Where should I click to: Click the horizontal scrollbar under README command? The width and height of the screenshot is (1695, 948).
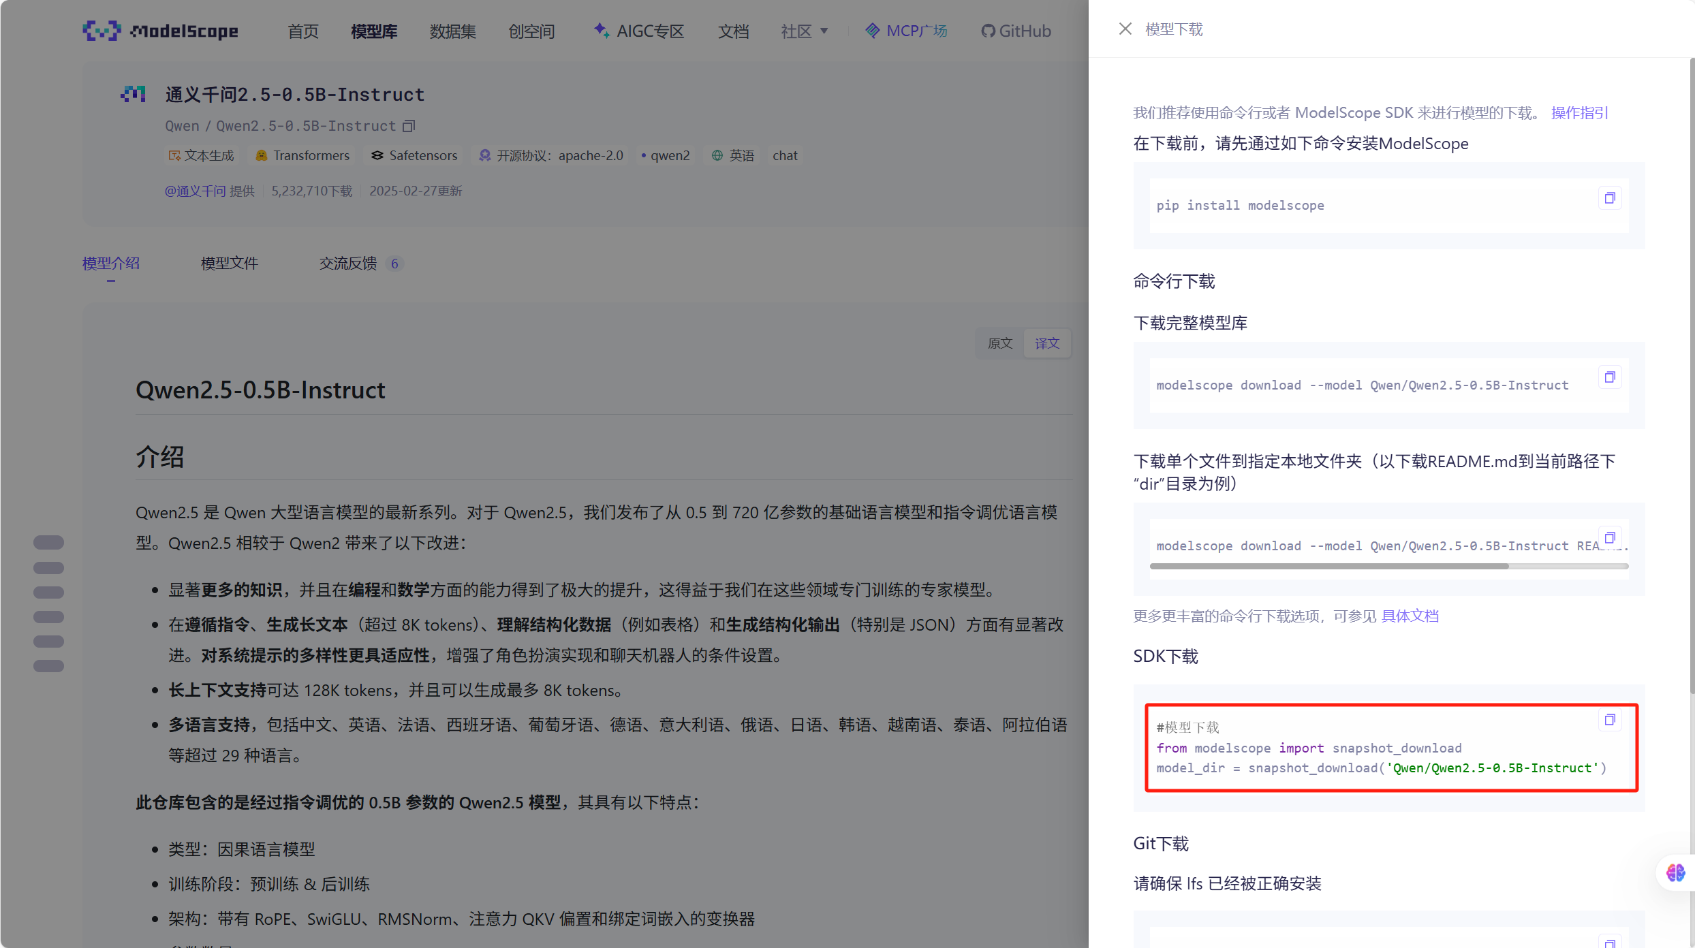tap(1329, 566)
